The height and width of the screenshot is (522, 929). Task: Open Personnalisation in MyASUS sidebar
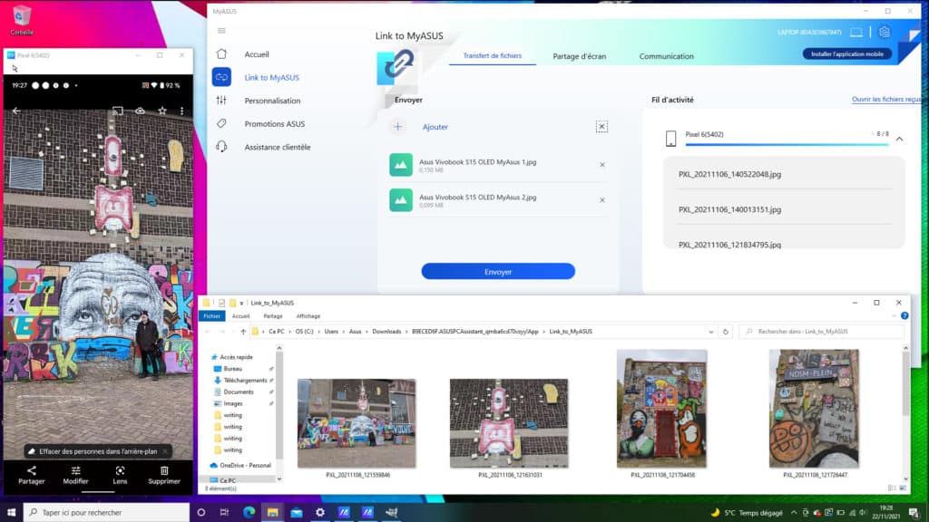(272, 101)
